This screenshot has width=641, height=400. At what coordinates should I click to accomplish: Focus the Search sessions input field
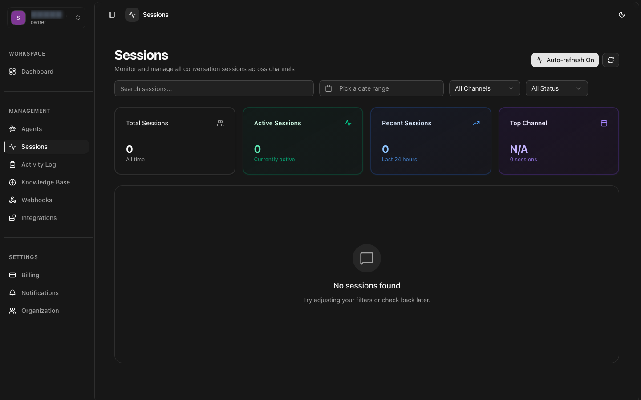coord(214,88)
